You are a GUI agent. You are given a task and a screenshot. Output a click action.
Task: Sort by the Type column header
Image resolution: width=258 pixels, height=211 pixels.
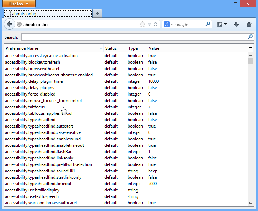click(137, 48)
